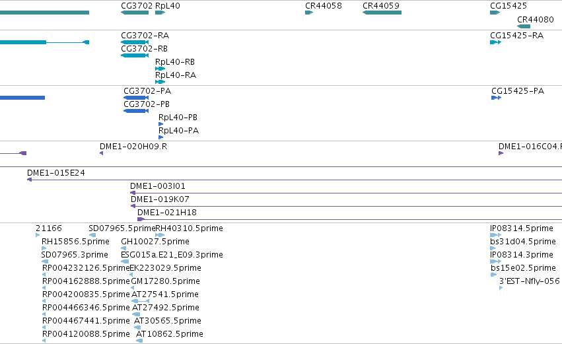Select EST RP004120088.5prime
The height and width of the screenshot is (344, 562).
click(x=44, y=341)
